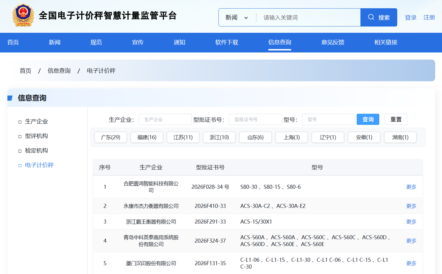
Task: Filter by 浙江(10)
Action: click(x=219, y=137)
